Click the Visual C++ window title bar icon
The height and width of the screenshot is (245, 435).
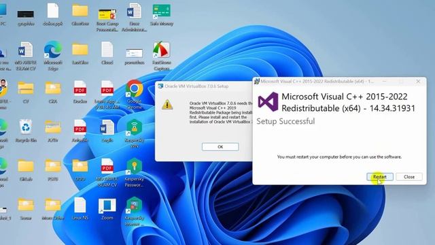coord(257,82)
